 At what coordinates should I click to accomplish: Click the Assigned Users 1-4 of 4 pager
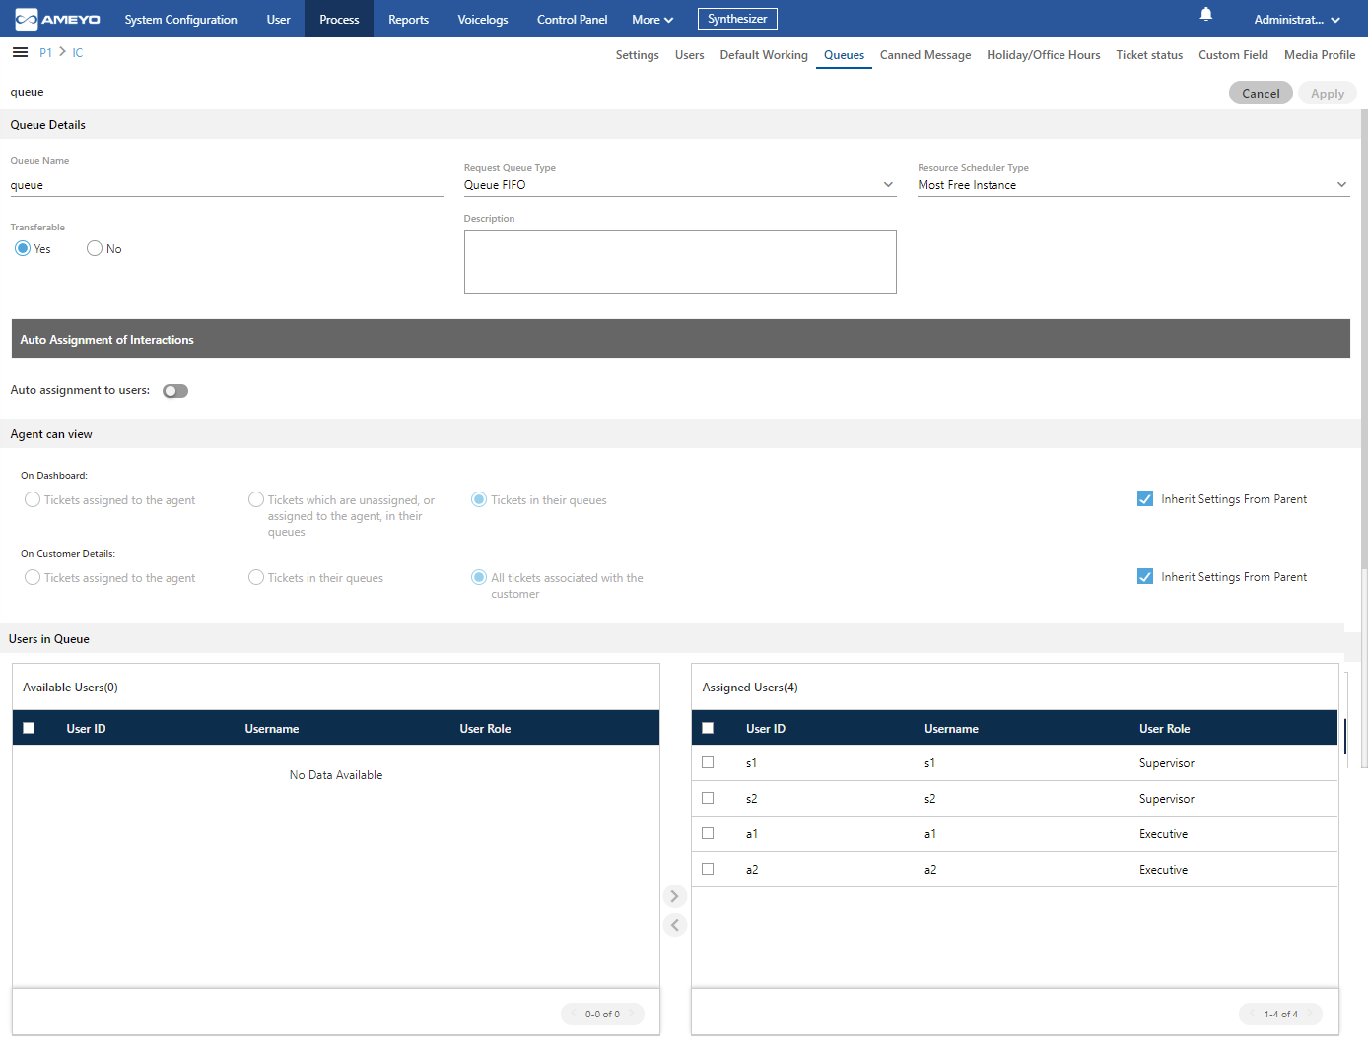click(x=1280, y=1014)
